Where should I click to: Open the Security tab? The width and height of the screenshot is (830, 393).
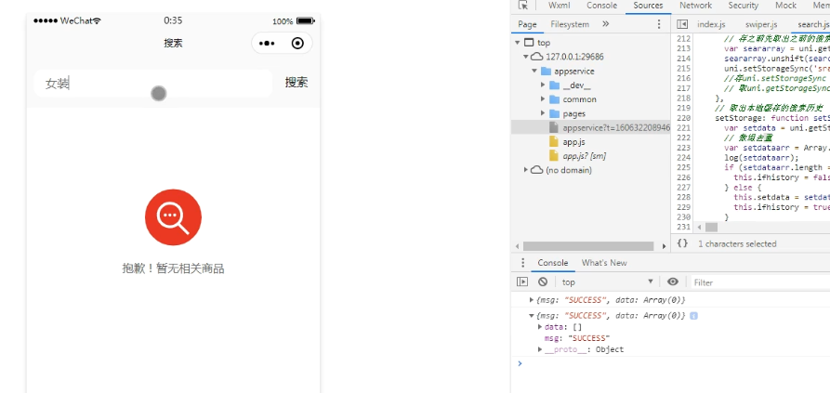[744, 6]
